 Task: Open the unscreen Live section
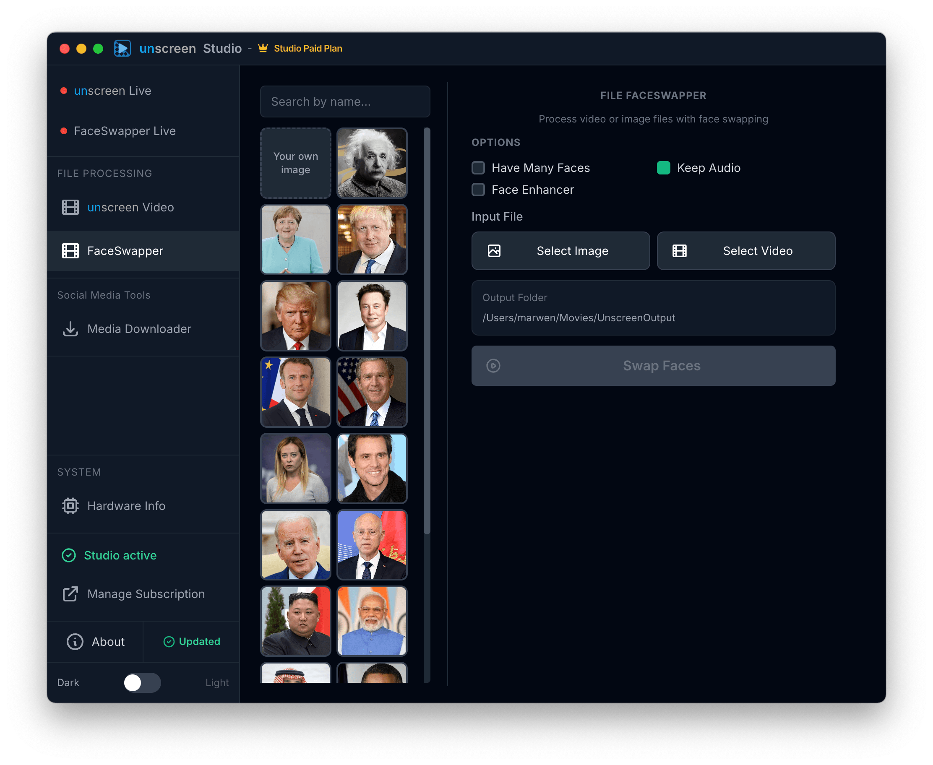[112, 91]
